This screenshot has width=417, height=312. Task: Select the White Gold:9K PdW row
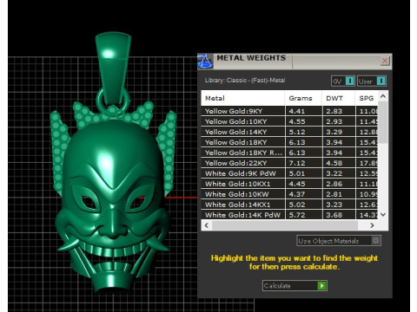click(289, 173)
